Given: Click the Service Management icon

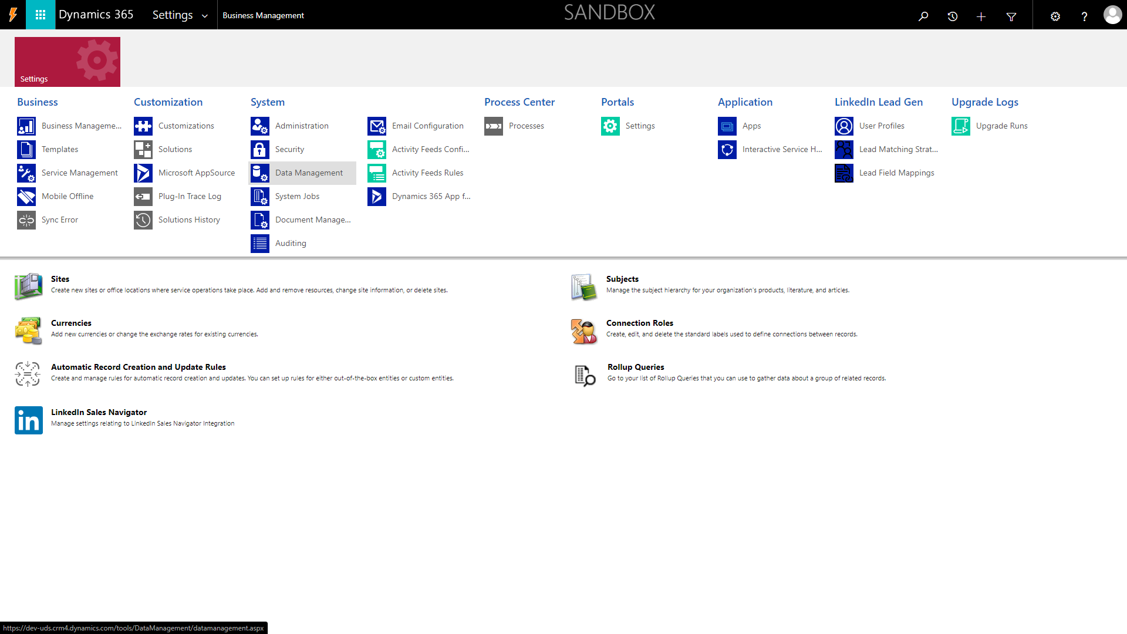Looking at the screenshot, I should (26, 173).
